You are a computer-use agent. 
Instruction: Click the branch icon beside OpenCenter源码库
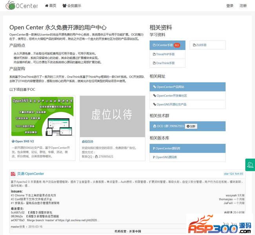[x=154, y=148]
